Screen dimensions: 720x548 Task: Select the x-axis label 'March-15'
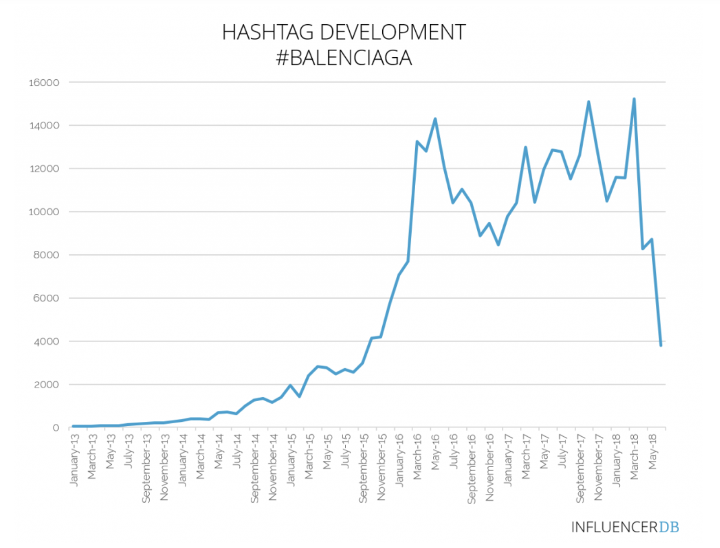click(309, 456)
